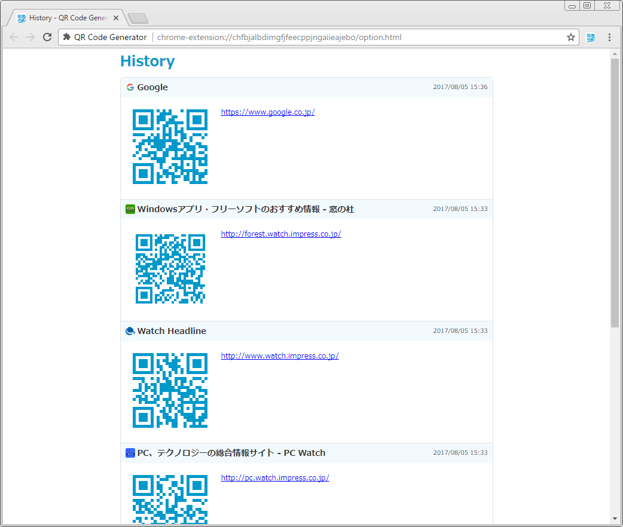Click the PC Watch QR code image
Screen dimensions: 623x527
coord(170,499)
